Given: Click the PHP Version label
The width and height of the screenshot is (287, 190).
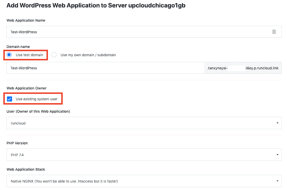Looking at the screenshot, I should coord(17,143).
